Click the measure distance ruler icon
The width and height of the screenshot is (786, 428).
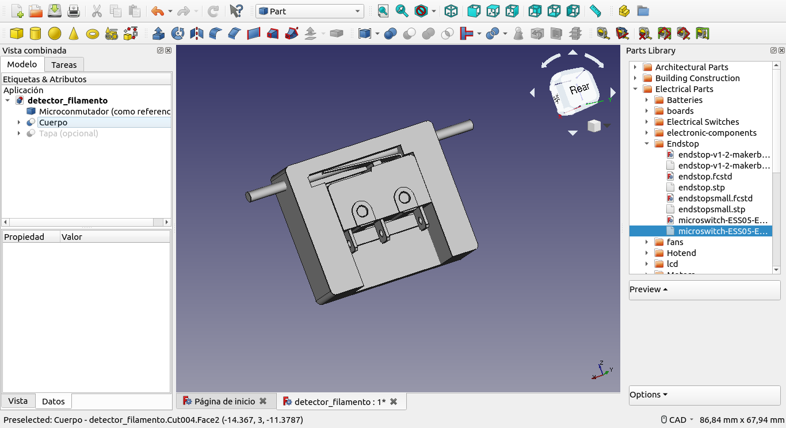596,11
